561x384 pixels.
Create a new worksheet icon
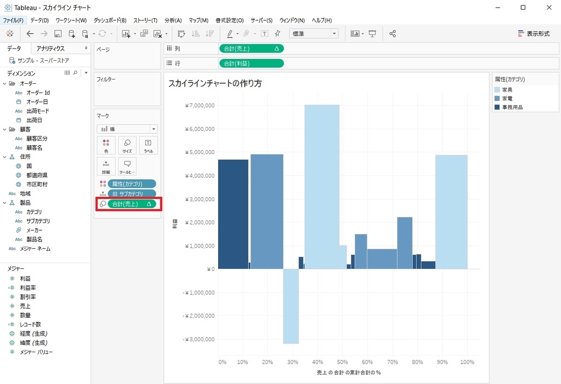[x=125, y=33]
